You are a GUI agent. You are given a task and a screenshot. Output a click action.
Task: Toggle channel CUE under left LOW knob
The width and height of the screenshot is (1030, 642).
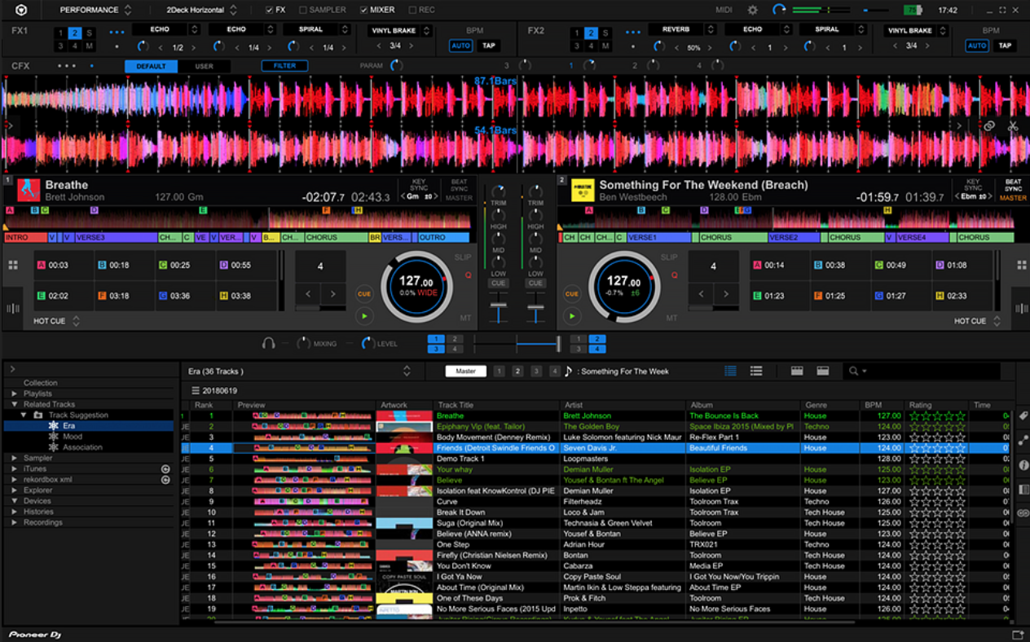[x=496, y=284]
